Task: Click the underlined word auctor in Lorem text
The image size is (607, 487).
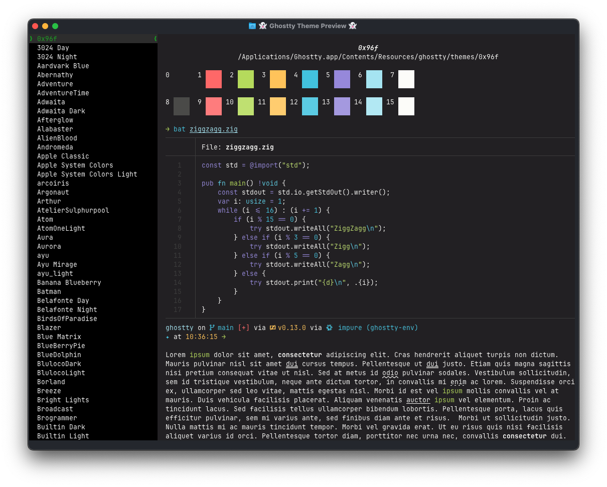Action: 418,400
